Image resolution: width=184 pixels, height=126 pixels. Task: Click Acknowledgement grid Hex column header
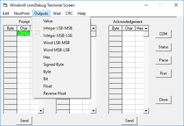(140, 28)
